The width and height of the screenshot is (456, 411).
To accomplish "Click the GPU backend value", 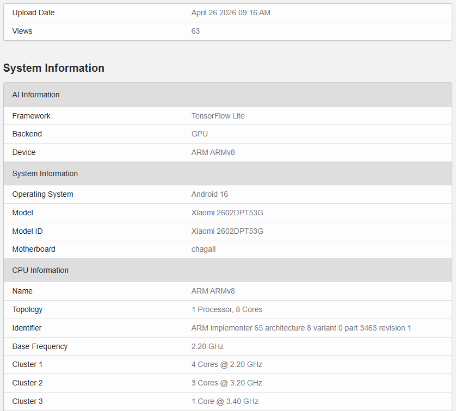I will 199,134.
